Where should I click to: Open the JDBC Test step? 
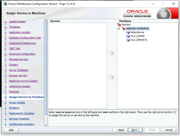[15, 48]
